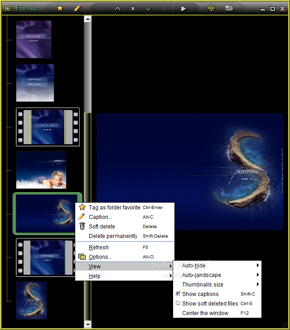Click the window icon beside Options
Image resolution: width=290 pixels, height=330 pixels.
[82, 257]
